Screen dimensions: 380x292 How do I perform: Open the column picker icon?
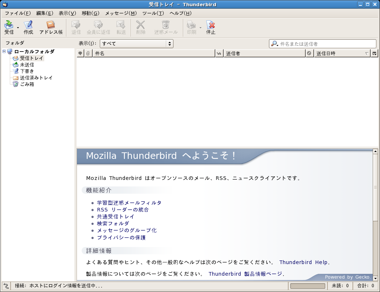375,53
